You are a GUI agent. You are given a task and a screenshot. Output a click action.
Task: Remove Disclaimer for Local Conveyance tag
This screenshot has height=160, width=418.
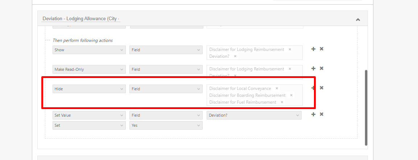click(x=277, y=88)
